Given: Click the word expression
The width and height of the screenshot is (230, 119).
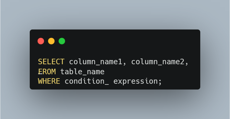Looking at the screenshot, I should (136, 81).
